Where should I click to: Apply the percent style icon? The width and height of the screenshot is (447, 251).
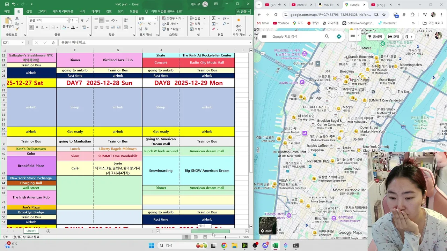pyautogui.click(x=149, y=24)
